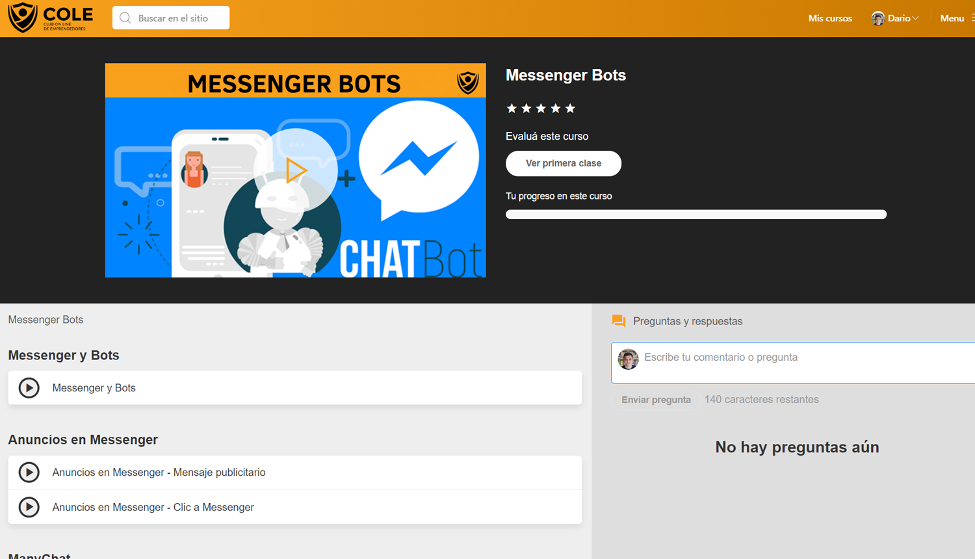
Task: Click the Preguntas y respuestas heading
Action: (688, 321)
